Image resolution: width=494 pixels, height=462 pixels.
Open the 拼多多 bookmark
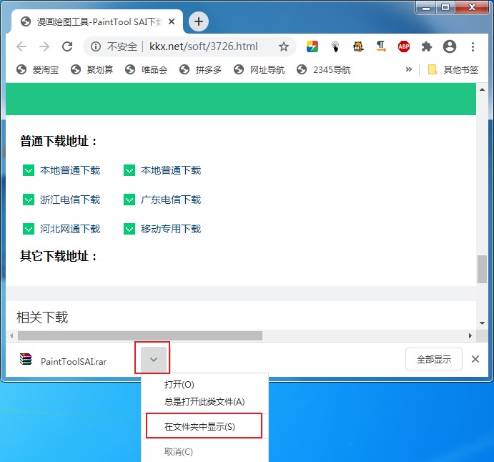click(x=200, y=69)
